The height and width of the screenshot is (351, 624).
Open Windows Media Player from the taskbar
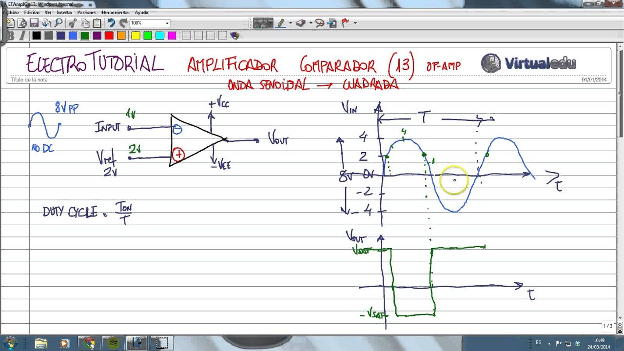coord(65,343)
